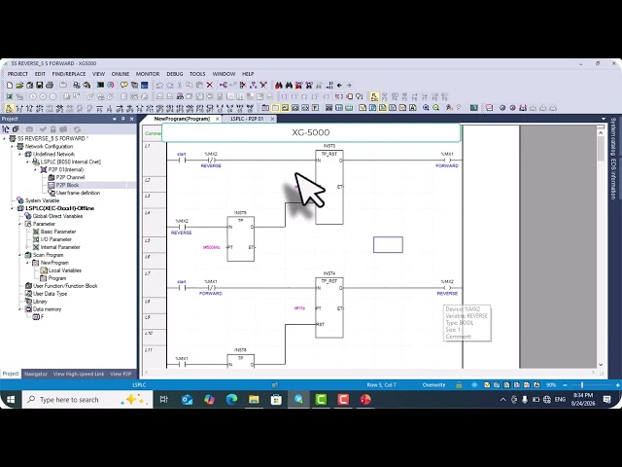Click the magnifier Zoom Out icon
Screen dimensions: 622x467
click(436, 108)
